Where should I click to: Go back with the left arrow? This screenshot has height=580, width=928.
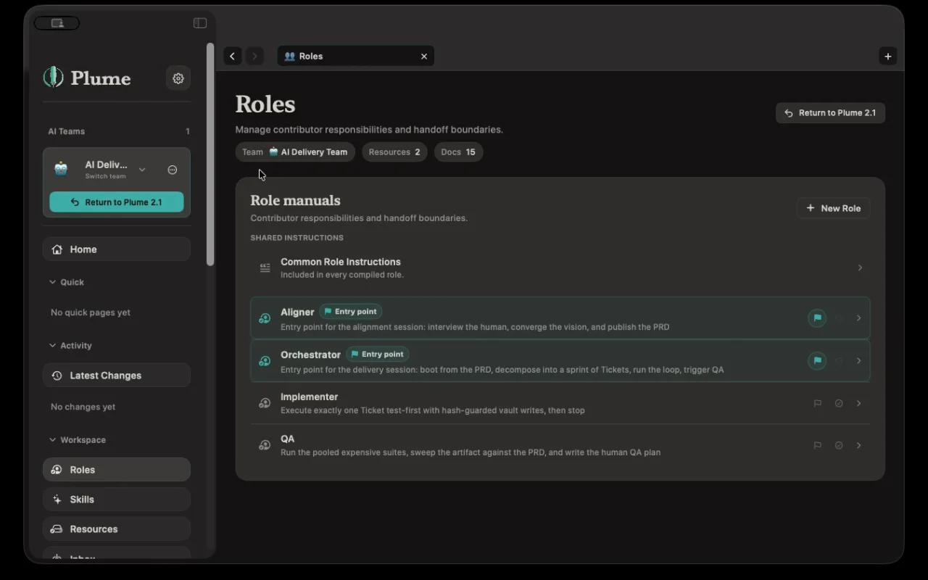click(x=233, y=56)
